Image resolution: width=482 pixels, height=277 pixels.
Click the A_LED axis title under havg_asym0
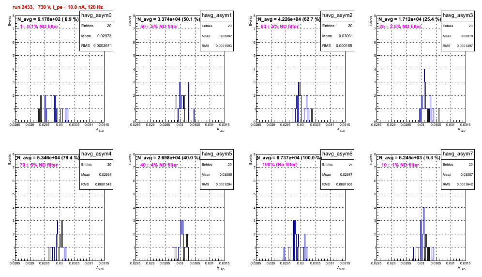click(x=100, y=130)
